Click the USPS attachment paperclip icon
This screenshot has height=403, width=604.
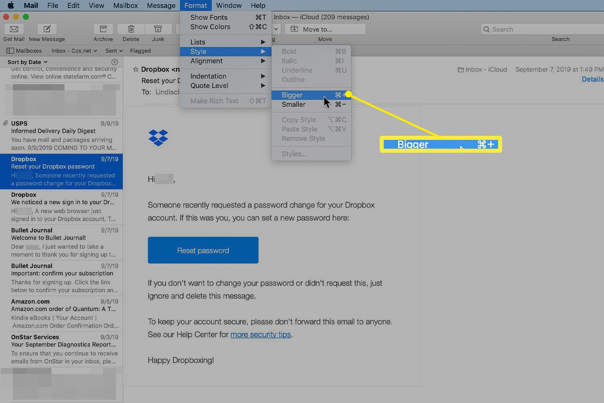[x=6, y=123]
